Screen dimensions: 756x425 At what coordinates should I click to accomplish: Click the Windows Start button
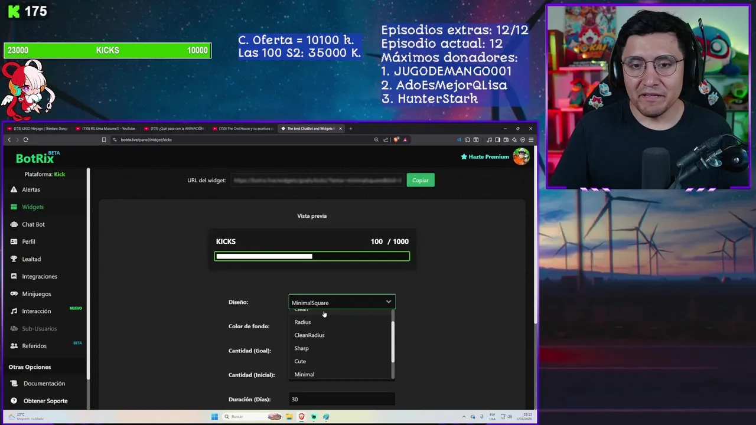pyautogui.click(x=214, y=417)
